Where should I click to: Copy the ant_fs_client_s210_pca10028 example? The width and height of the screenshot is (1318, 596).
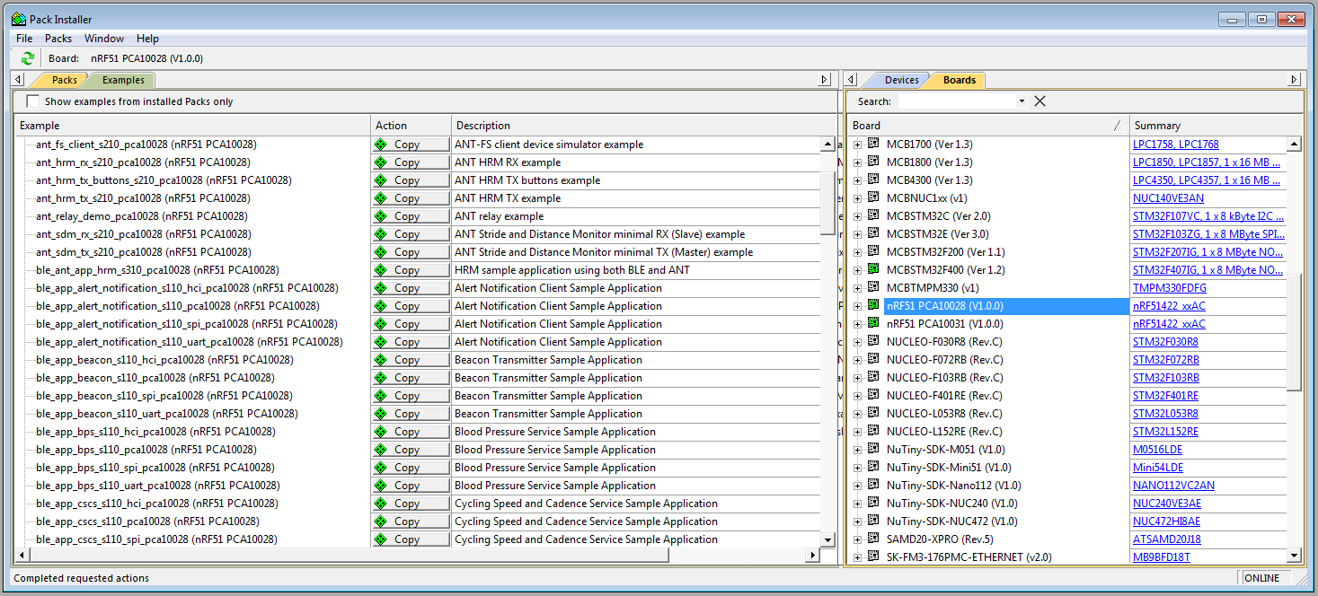click(x=411, y=145)
